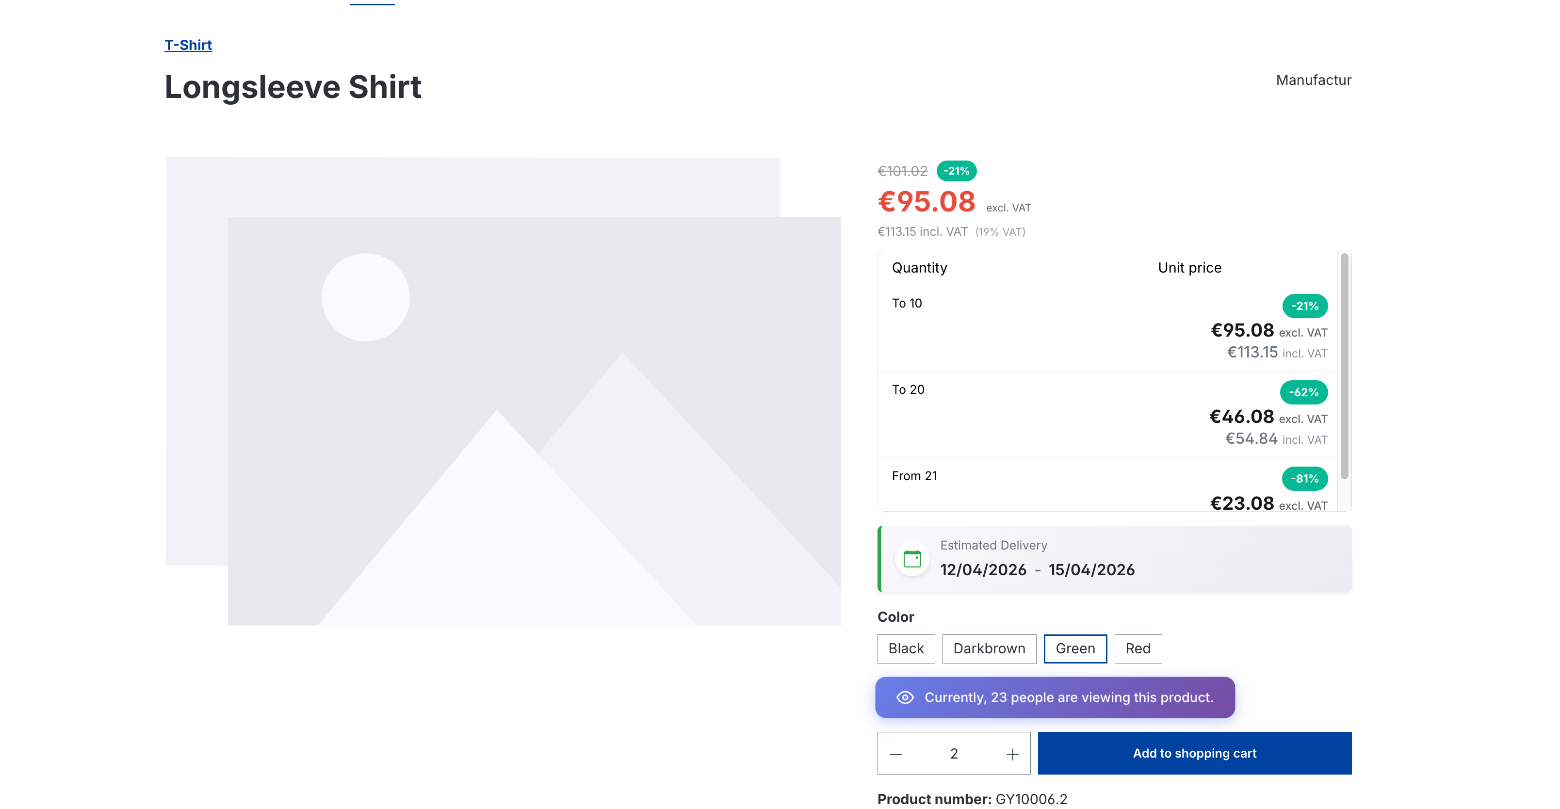Click the eye icon in viewers banner
Screen dimensions: 1560x809
tap(905, 697)
